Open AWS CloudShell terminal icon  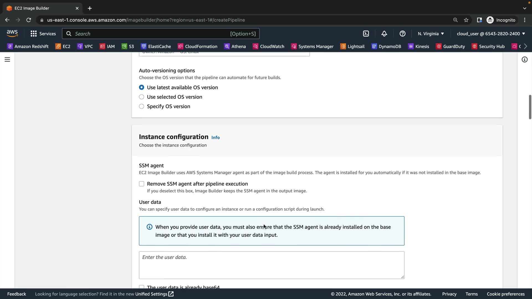point(366,33)
